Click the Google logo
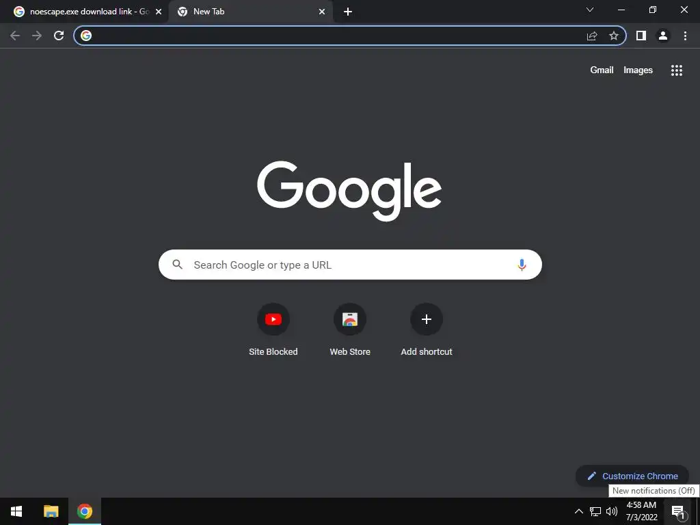 tap(349, 191)
